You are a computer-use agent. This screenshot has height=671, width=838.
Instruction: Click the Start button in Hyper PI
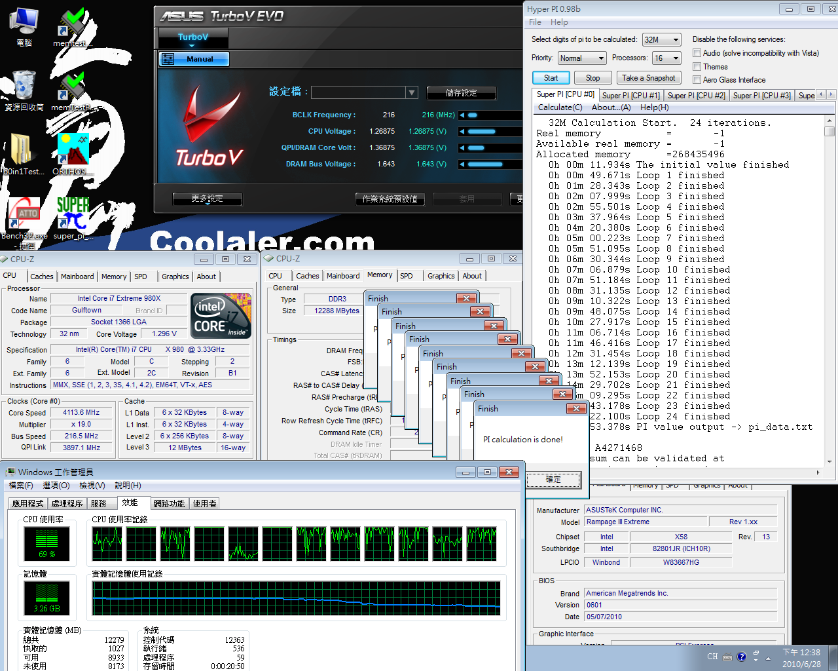[551, 78]
